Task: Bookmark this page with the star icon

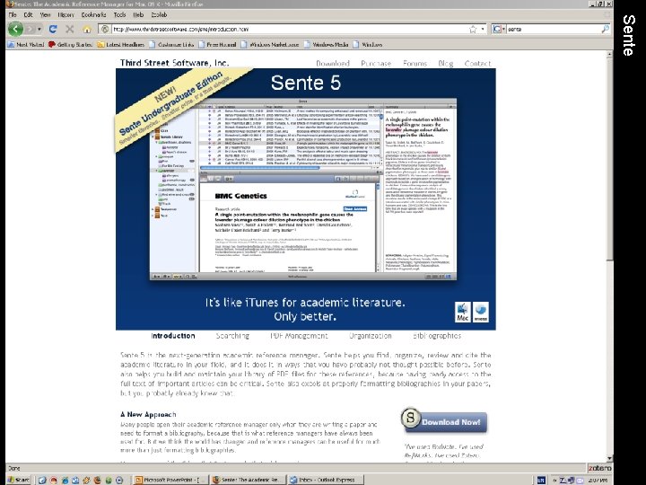Action: (x=473, y=30)
